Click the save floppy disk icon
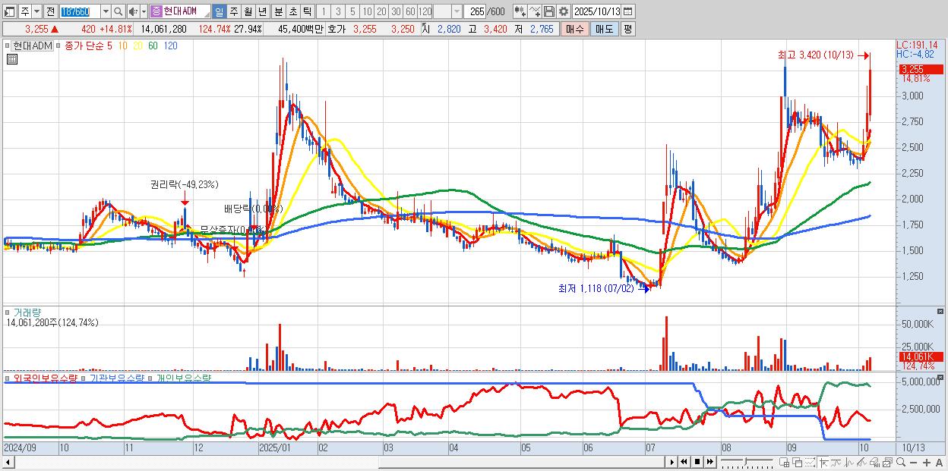The width and height of the screenshot is (948, 471). [548, 11]
